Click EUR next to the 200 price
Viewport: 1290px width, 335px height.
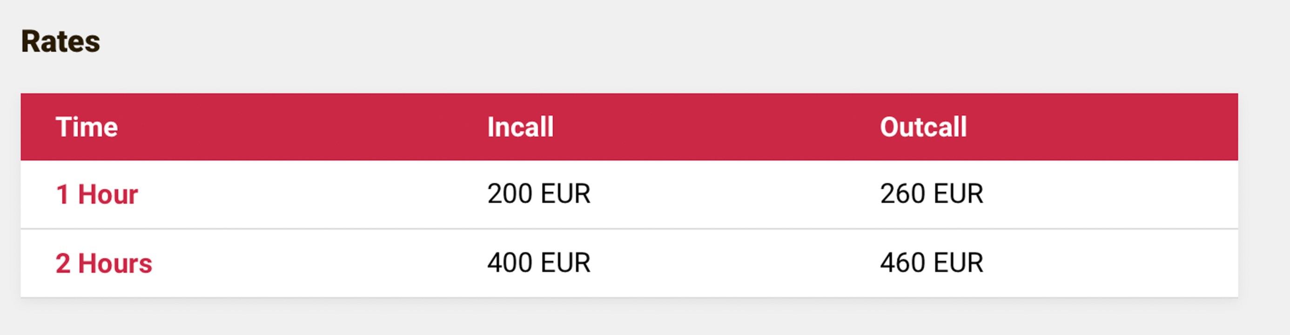pyautogui.click(x=566, y=194)
